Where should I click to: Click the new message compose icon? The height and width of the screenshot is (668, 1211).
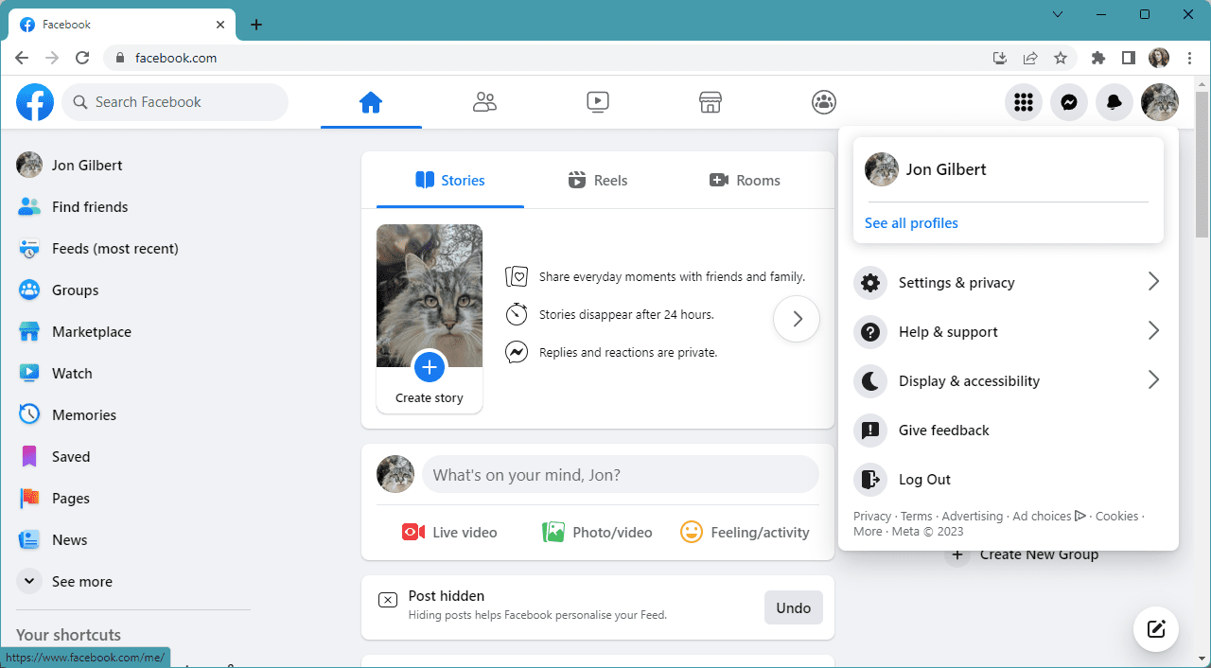pos(1155,629)
